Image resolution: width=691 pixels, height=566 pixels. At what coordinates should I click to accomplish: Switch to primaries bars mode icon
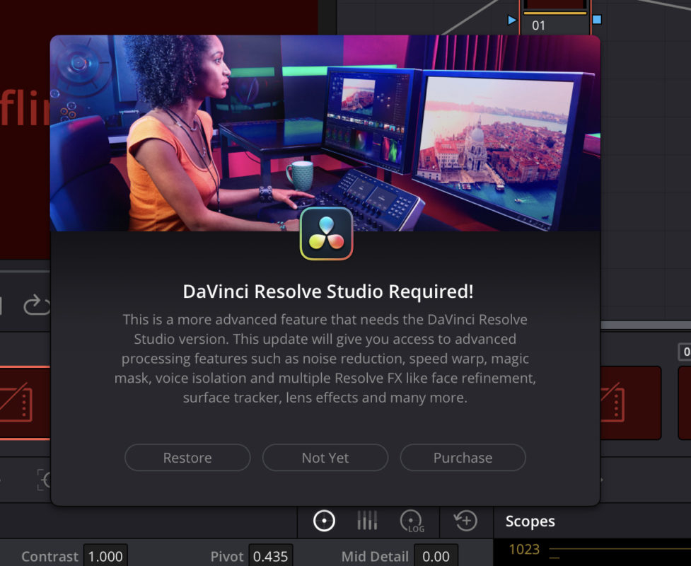click(366, 521)
